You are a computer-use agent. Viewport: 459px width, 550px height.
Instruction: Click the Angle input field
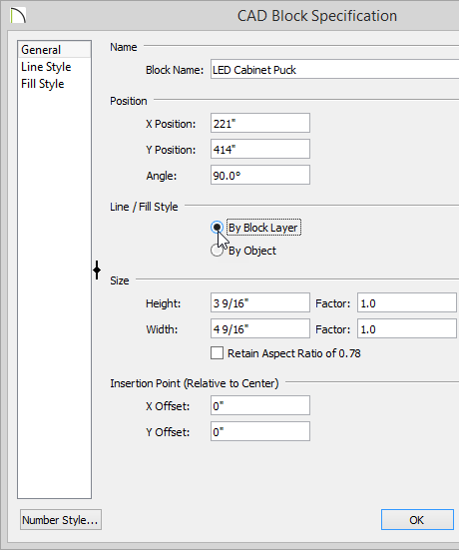[260, 175]
